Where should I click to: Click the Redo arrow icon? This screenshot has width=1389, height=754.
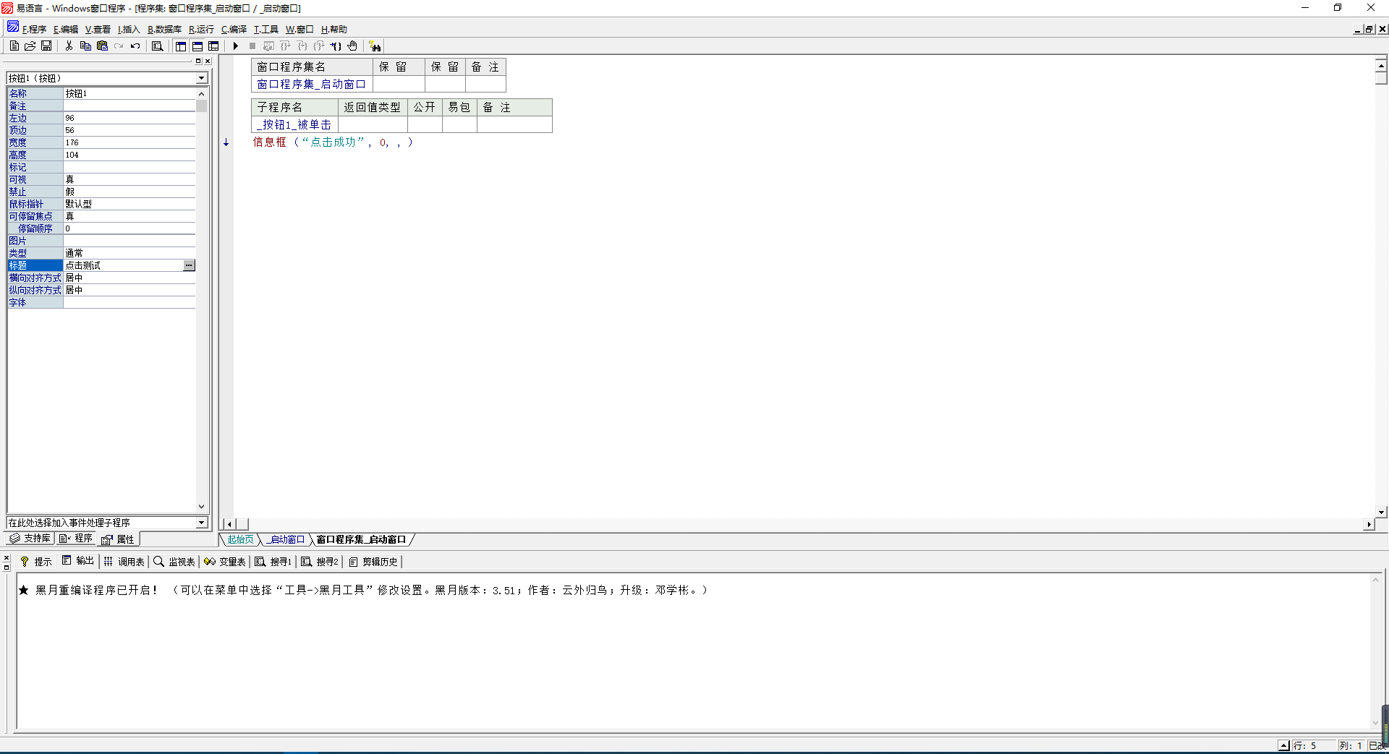click(x=119, y=46)
